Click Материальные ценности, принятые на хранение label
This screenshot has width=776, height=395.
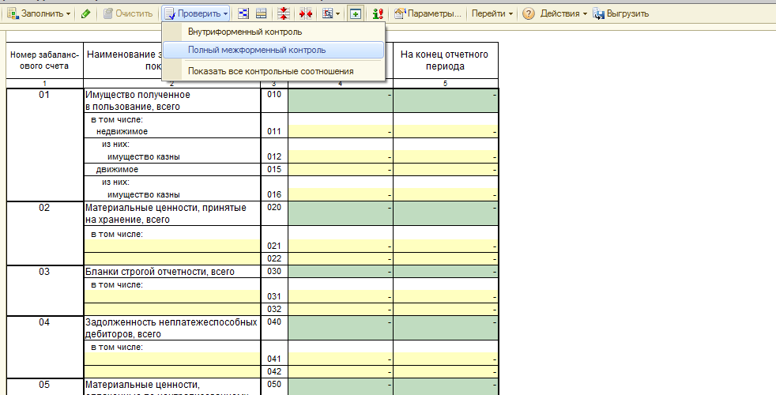(x=172, y=214)
